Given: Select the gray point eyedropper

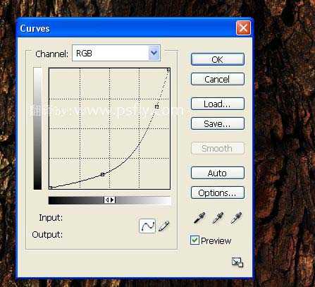Looking at the screenshot, I should coord(218,218).
